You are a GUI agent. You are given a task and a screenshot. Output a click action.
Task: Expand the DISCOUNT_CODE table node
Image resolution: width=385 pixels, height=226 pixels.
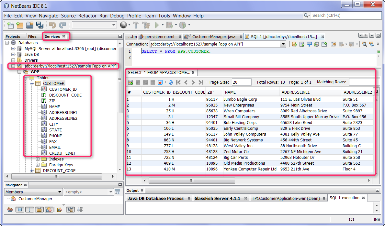click(32, 171)
